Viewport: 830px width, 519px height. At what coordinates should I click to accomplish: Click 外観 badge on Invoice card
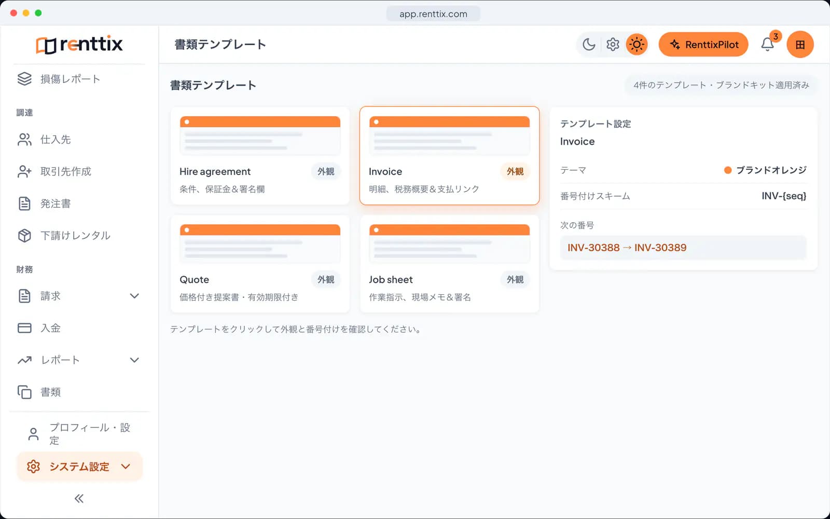tap(515, 171)
